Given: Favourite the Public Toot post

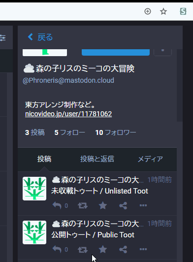Looking at the screenshot, I should (x=103, y=249).
